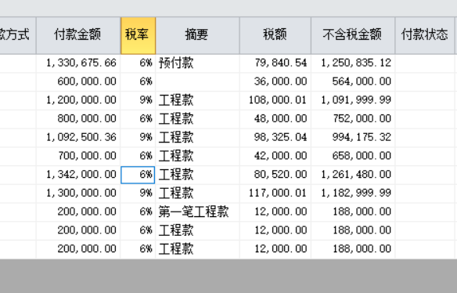Click the active 6% tax rate cell in the 1,342,000.00 row
457x293 pixels.
138,175
